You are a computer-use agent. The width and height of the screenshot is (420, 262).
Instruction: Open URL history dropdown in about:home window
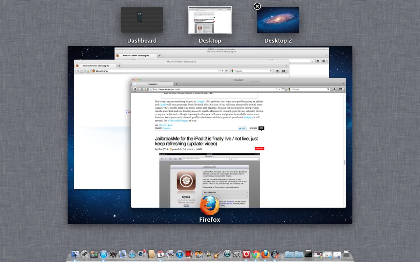pyautogui.click(x=222, y=71)
